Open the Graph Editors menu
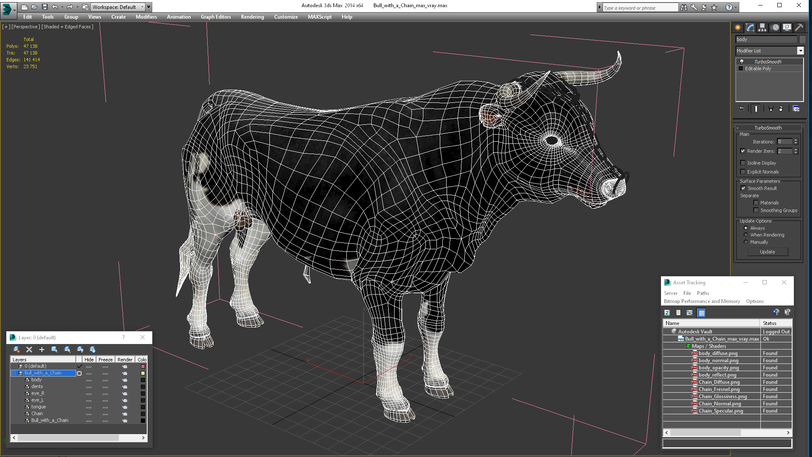Image resolution: width=812 pixels, height=457 pixels. [x=216, y=17]
